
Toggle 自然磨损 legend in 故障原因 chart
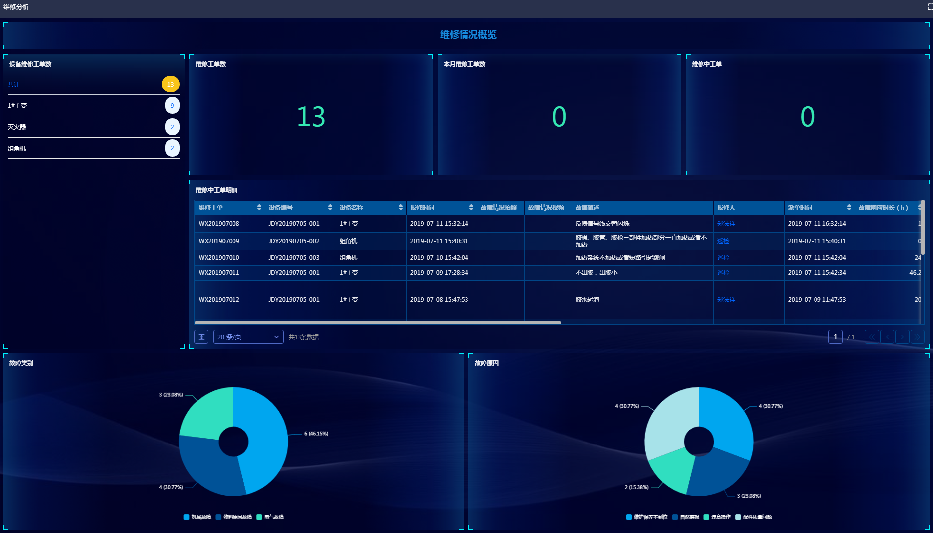686,517
